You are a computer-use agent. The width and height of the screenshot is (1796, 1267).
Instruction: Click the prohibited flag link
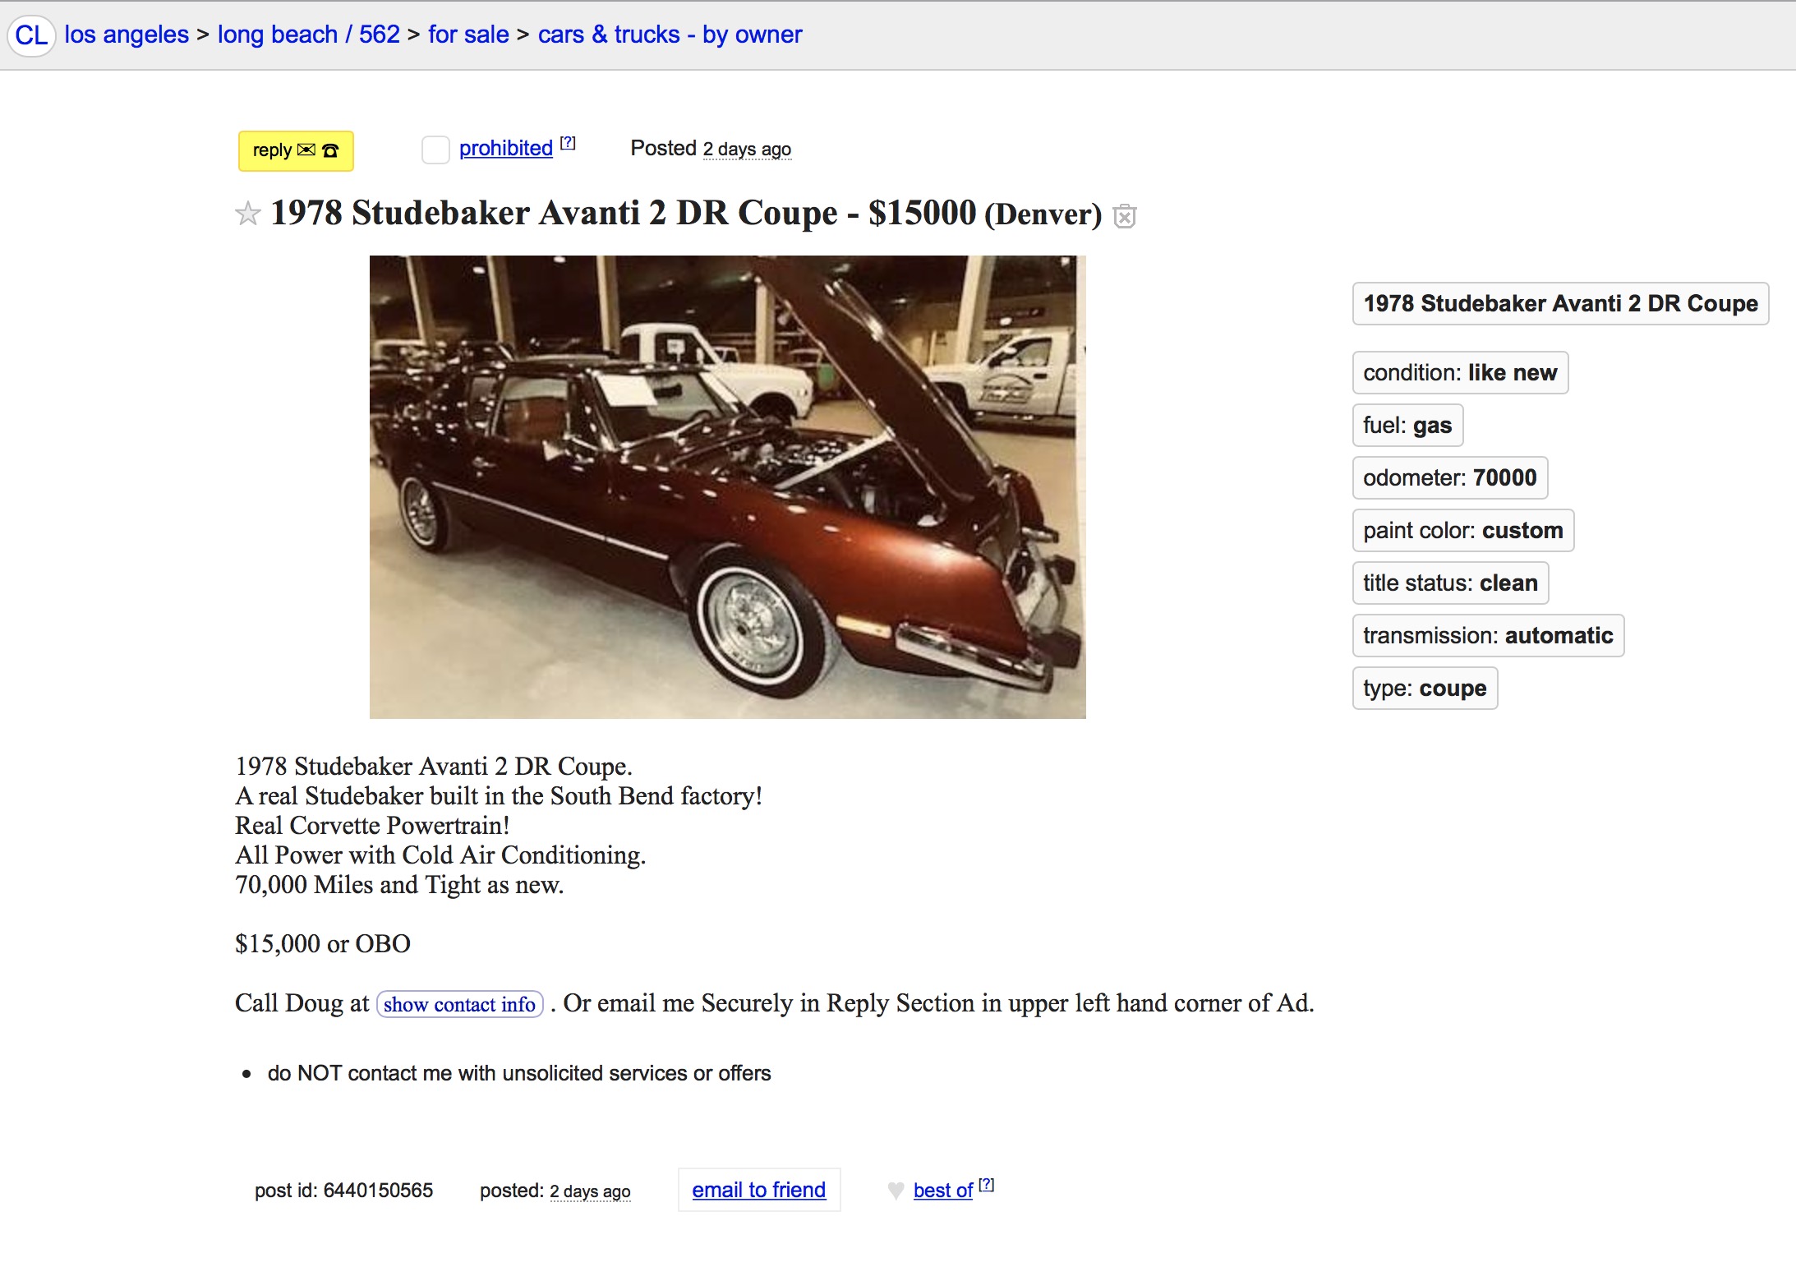click(505, 149)
